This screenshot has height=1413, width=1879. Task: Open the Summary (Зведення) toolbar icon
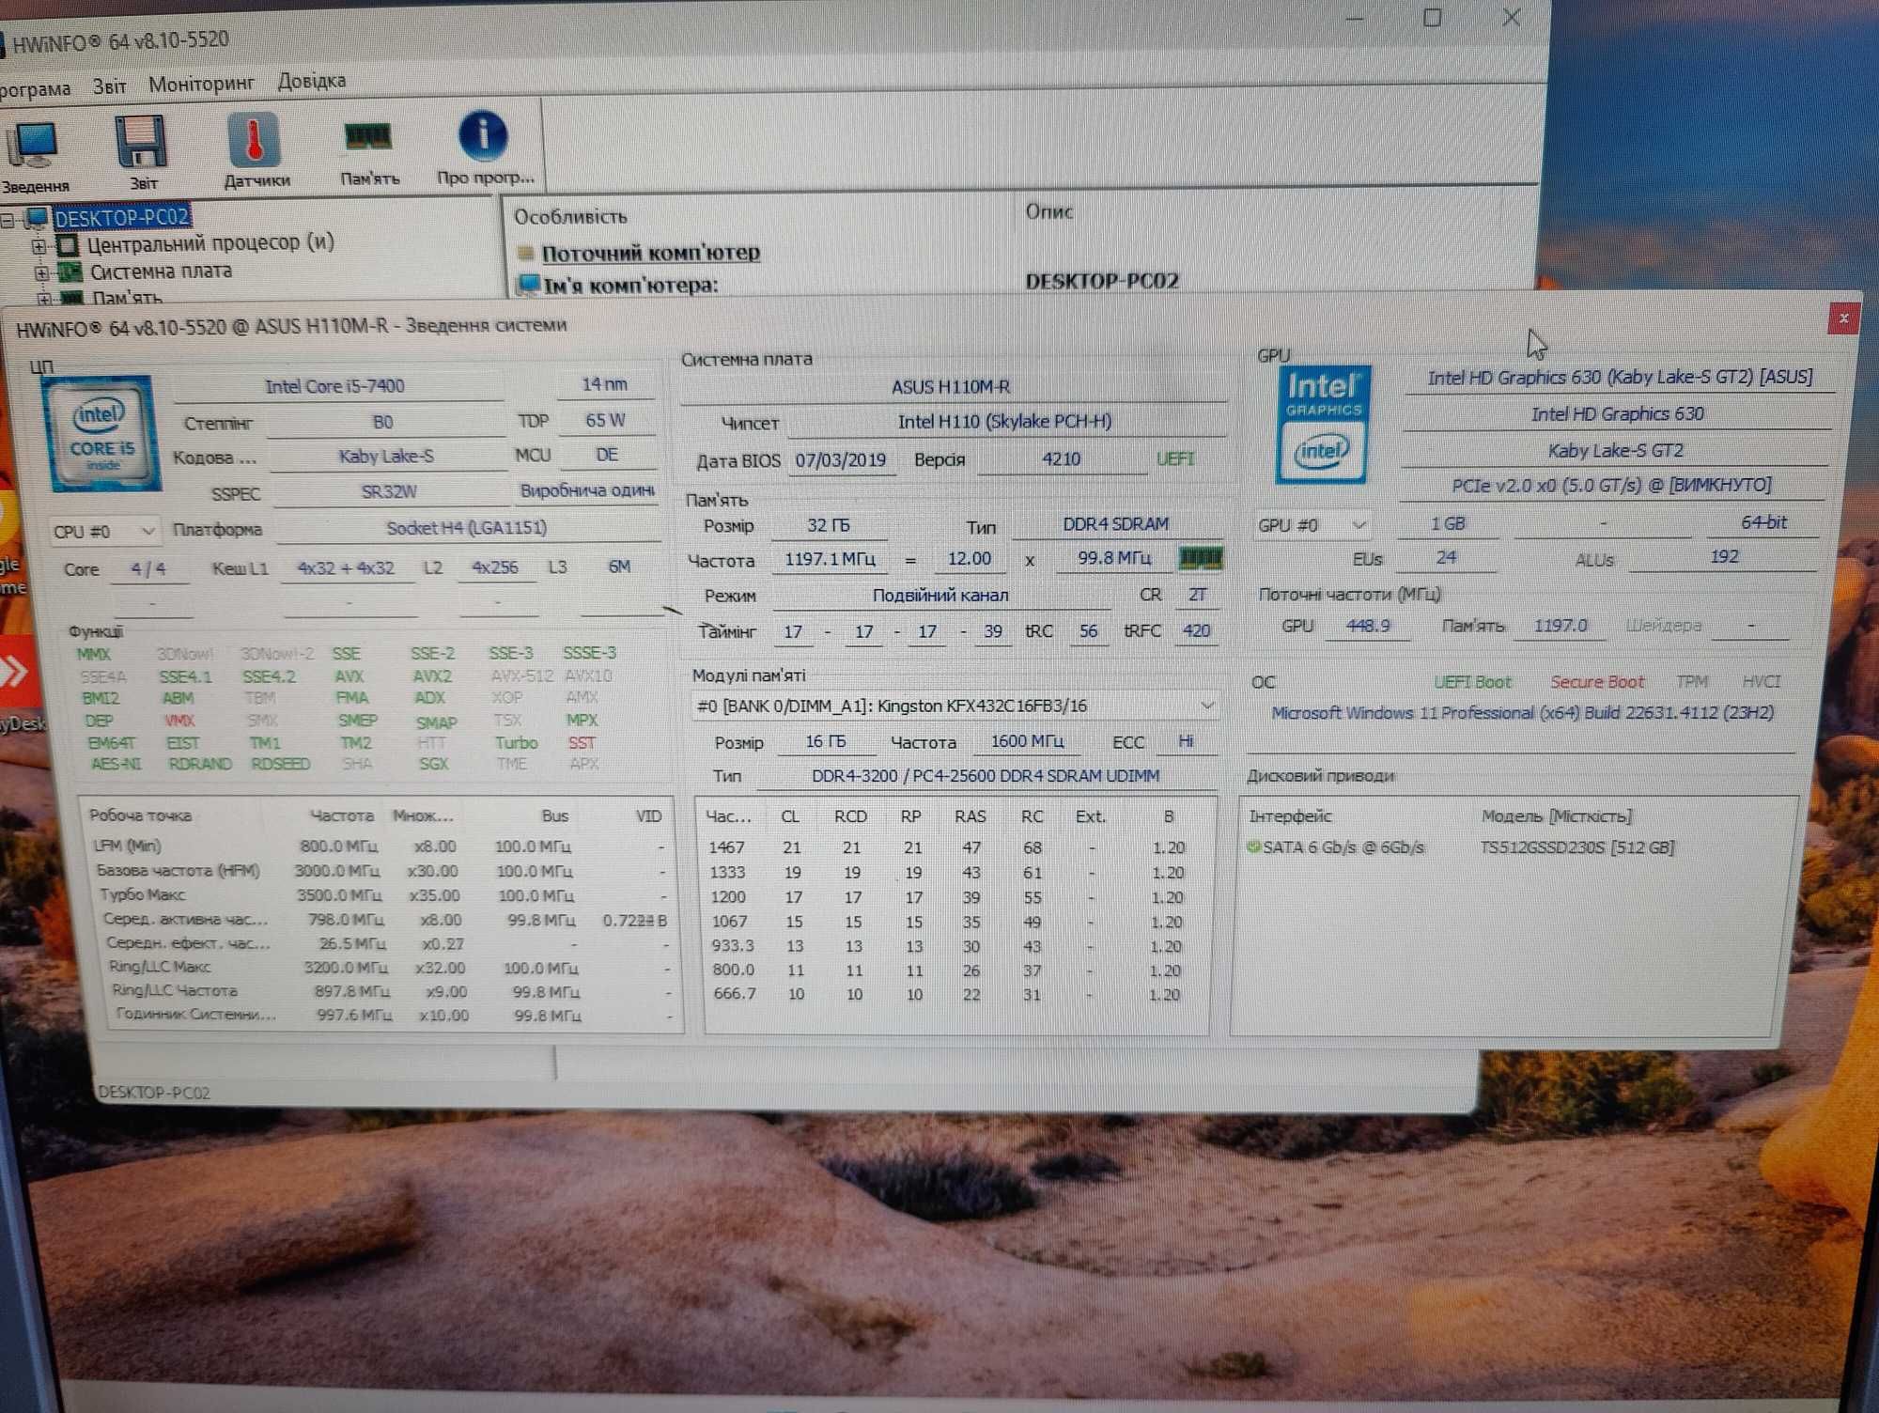coord(34,146)
